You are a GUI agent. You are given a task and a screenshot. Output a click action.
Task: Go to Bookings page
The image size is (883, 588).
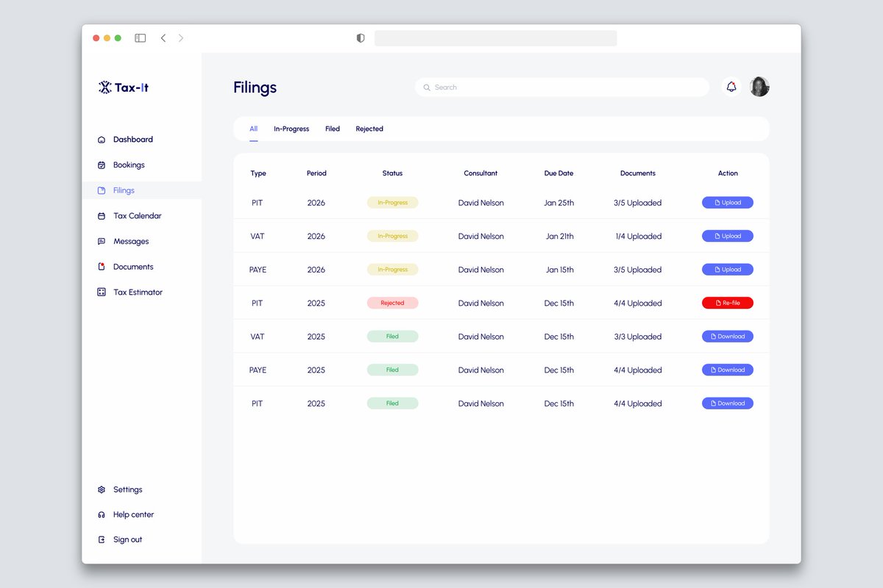[129, 165]
